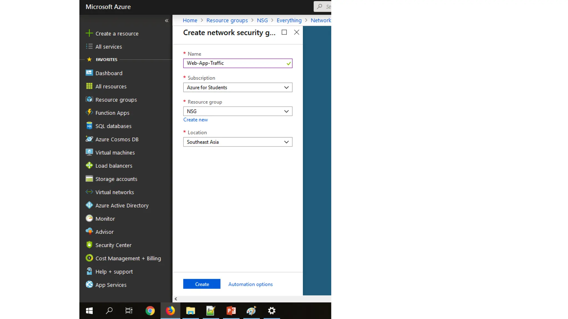Click the Function Apps lightning icon
Image resolution: width=568 pixels, height=319 pixels.
[89, 112]
